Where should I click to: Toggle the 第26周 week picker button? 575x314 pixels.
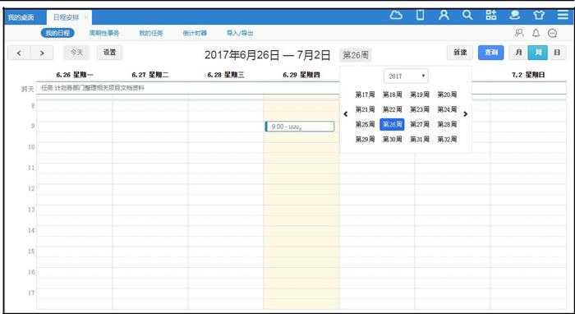coord(356,55)
